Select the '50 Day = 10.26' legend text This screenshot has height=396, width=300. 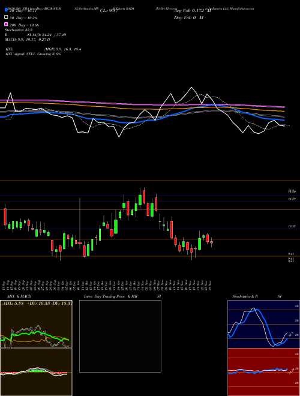pyautogui.click(x=23, y=17)
